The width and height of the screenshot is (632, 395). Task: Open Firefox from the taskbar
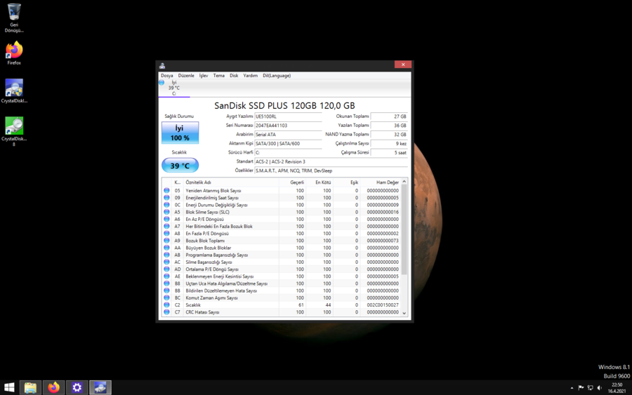coord(53,387)
